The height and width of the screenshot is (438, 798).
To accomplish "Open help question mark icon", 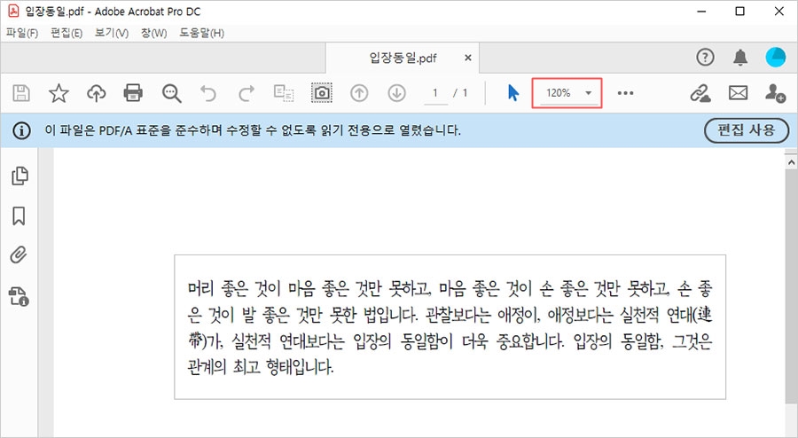I will click(x=706, y=57).
